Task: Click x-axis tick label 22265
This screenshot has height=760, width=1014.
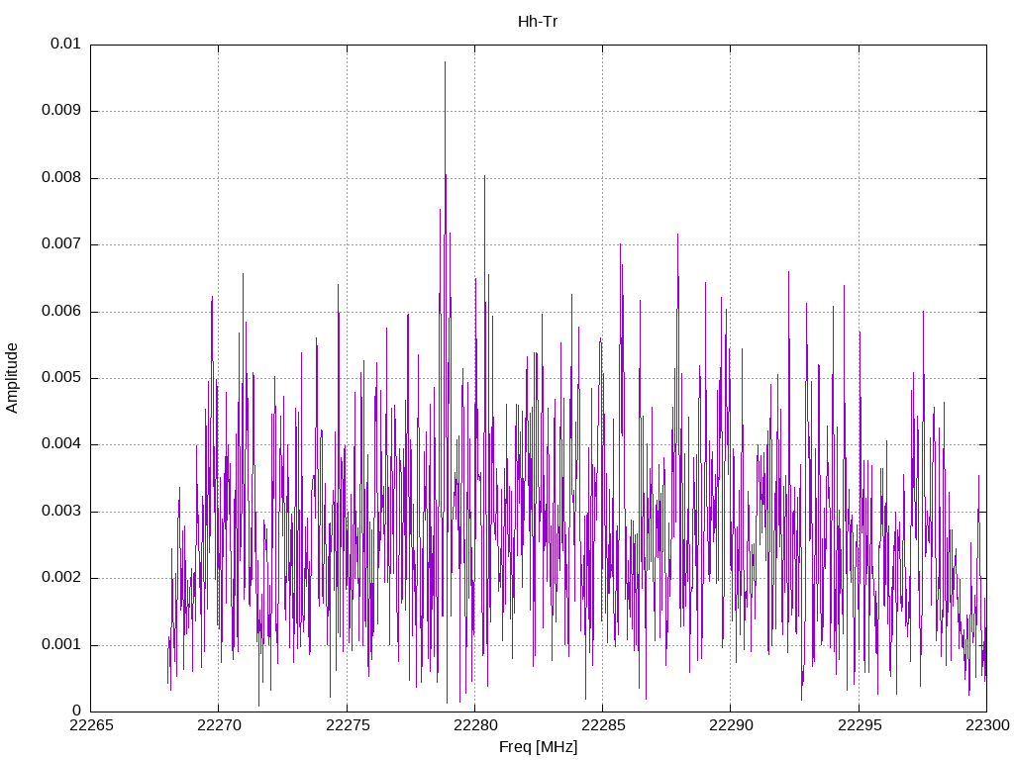Action: (x=90, y=725)
